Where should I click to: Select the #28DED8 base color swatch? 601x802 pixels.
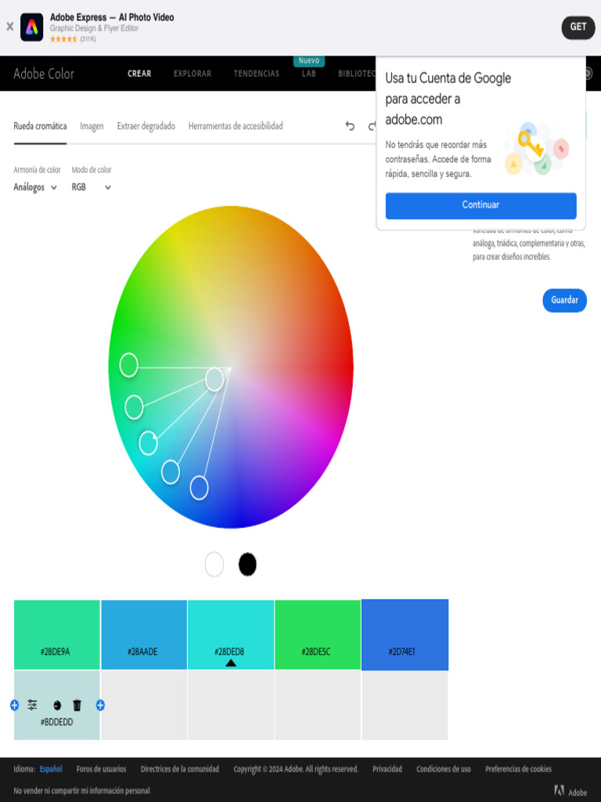click(x=231, y=634)
